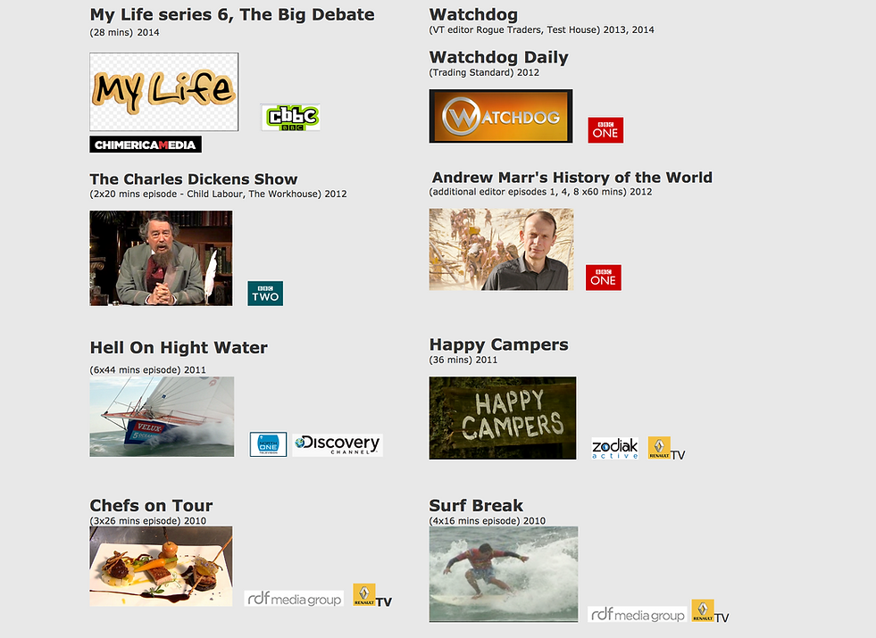Click the North One Television logo
The width and height of the screenshot is (876, 638).
tap(268, 444)
